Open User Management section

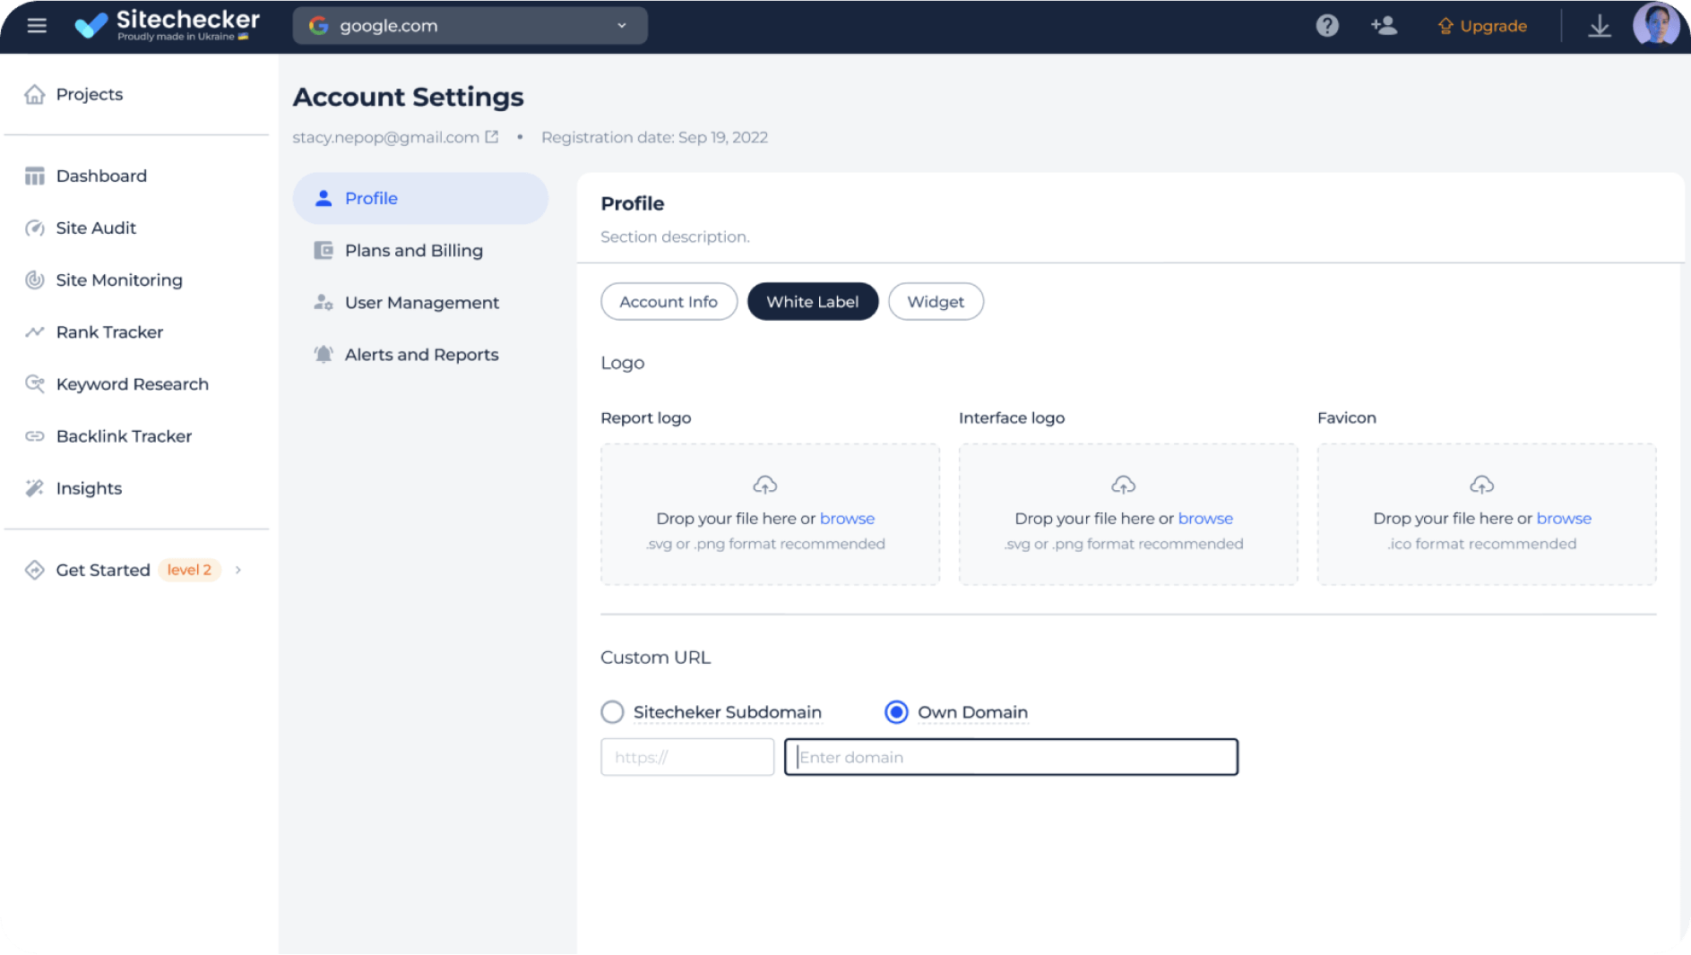click(422, 302)
